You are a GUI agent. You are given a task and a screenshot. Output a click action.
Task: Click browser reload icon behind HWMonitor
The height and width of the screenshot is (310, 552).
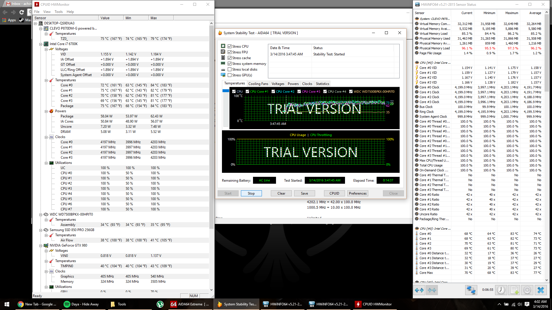pyautogui.click(x=22, y=12)
